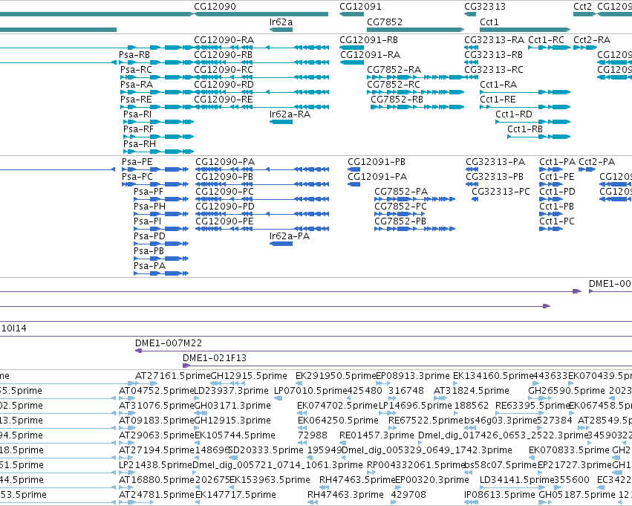
Task: Open EST RH47463.3prime
Action: pyautogui.click(x=345, y=495)
